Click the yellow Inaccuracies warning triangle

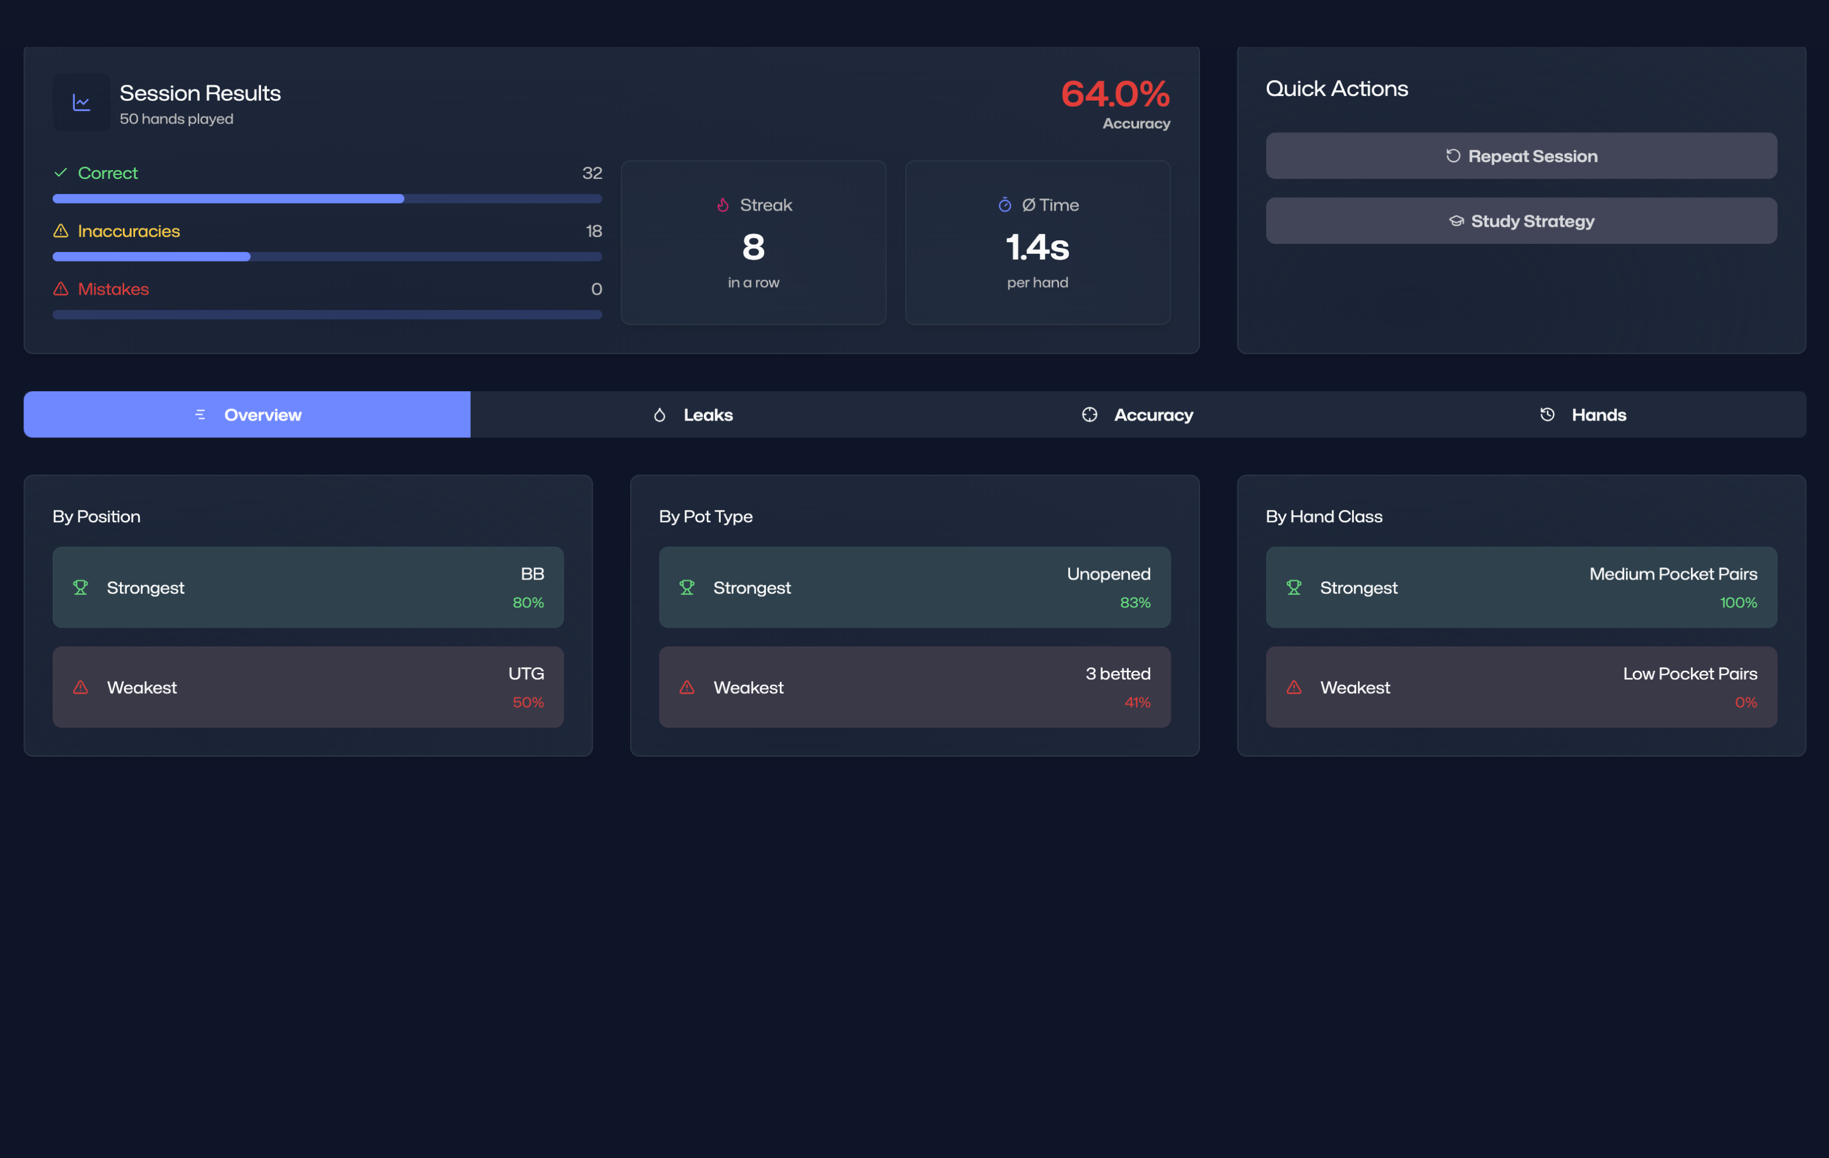tap(61, 231)
